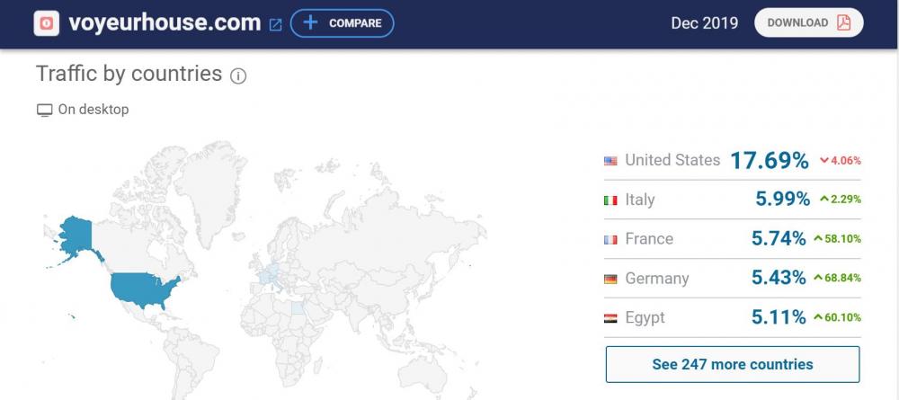Click the PDF icon in Download button
This screenshot has width=899, height=400.
coord(843,23)
